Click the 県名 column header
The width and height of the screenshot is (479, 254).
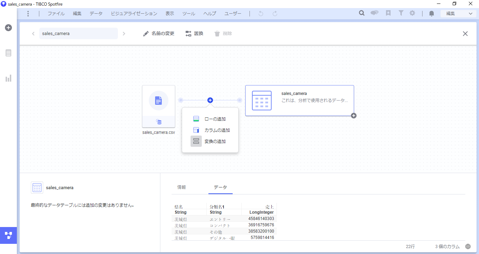(x=179, y=207)
